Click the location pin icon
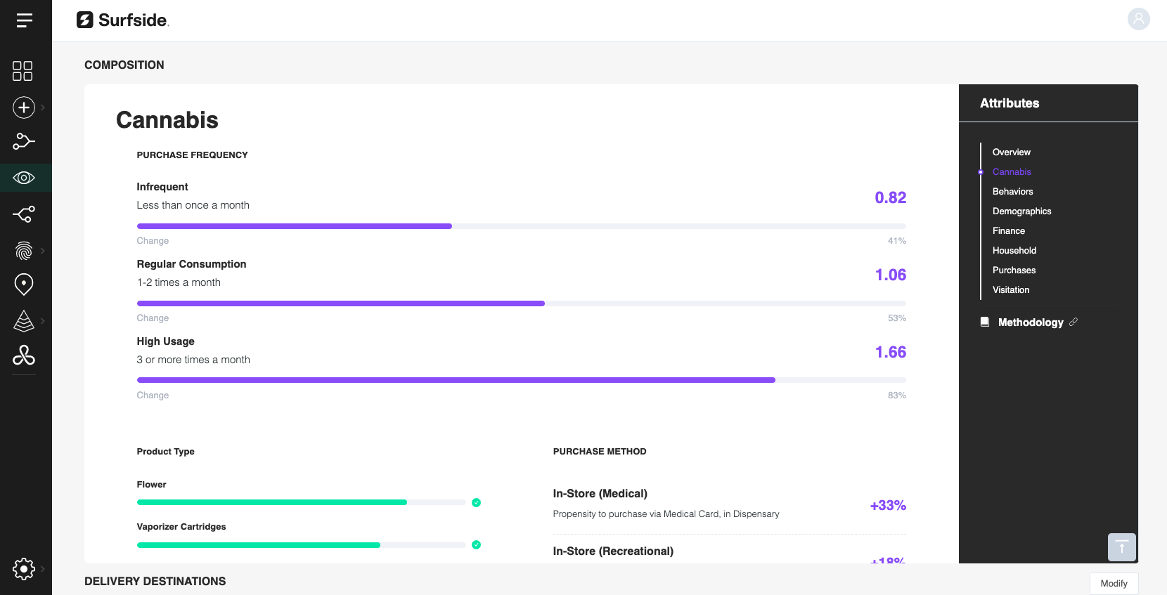The height and width of the screenshot is (595, 1167). pyautogui.click(x=24, y=285)
